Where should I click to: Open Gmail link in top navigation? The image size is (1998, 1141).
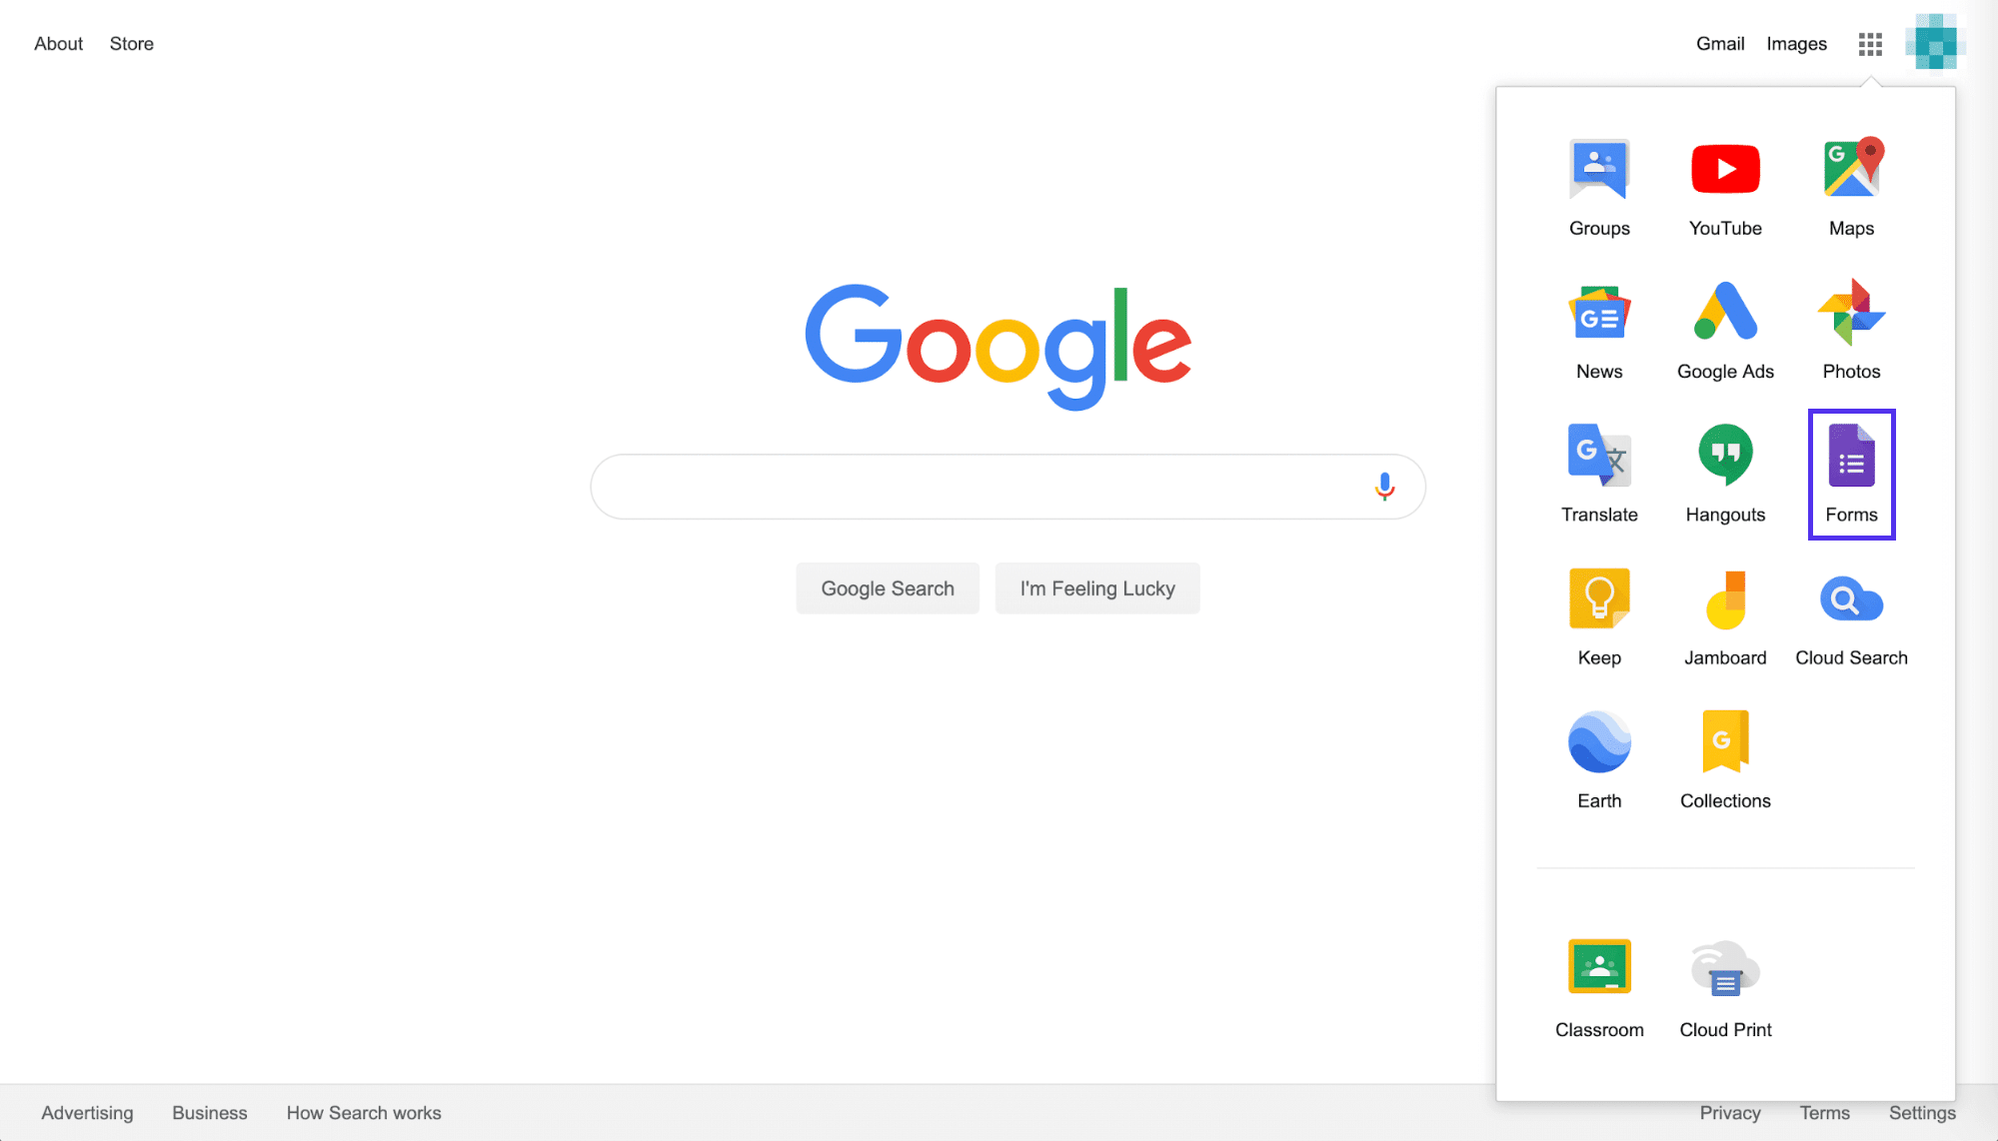1718,43
